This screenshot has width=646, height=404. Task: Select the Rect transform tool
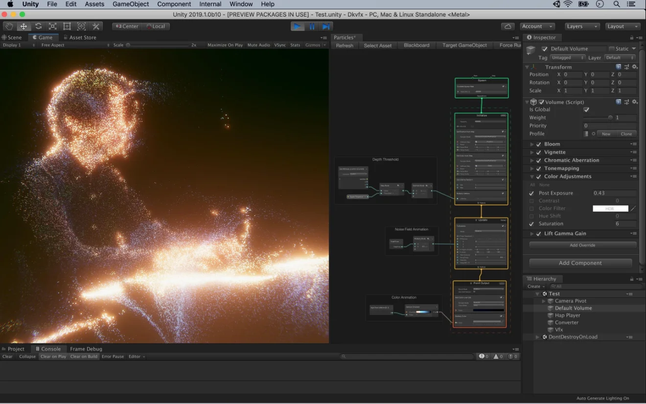pyautogui.click(x=67, y=26)
